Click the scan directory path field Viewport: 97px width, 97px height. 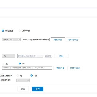pyautogui.click(x=36, y=40)
